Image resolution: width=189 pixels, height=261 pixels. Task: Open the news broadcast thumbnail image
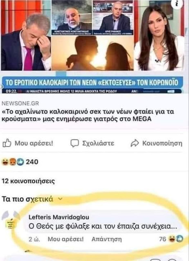pos(93,47)
